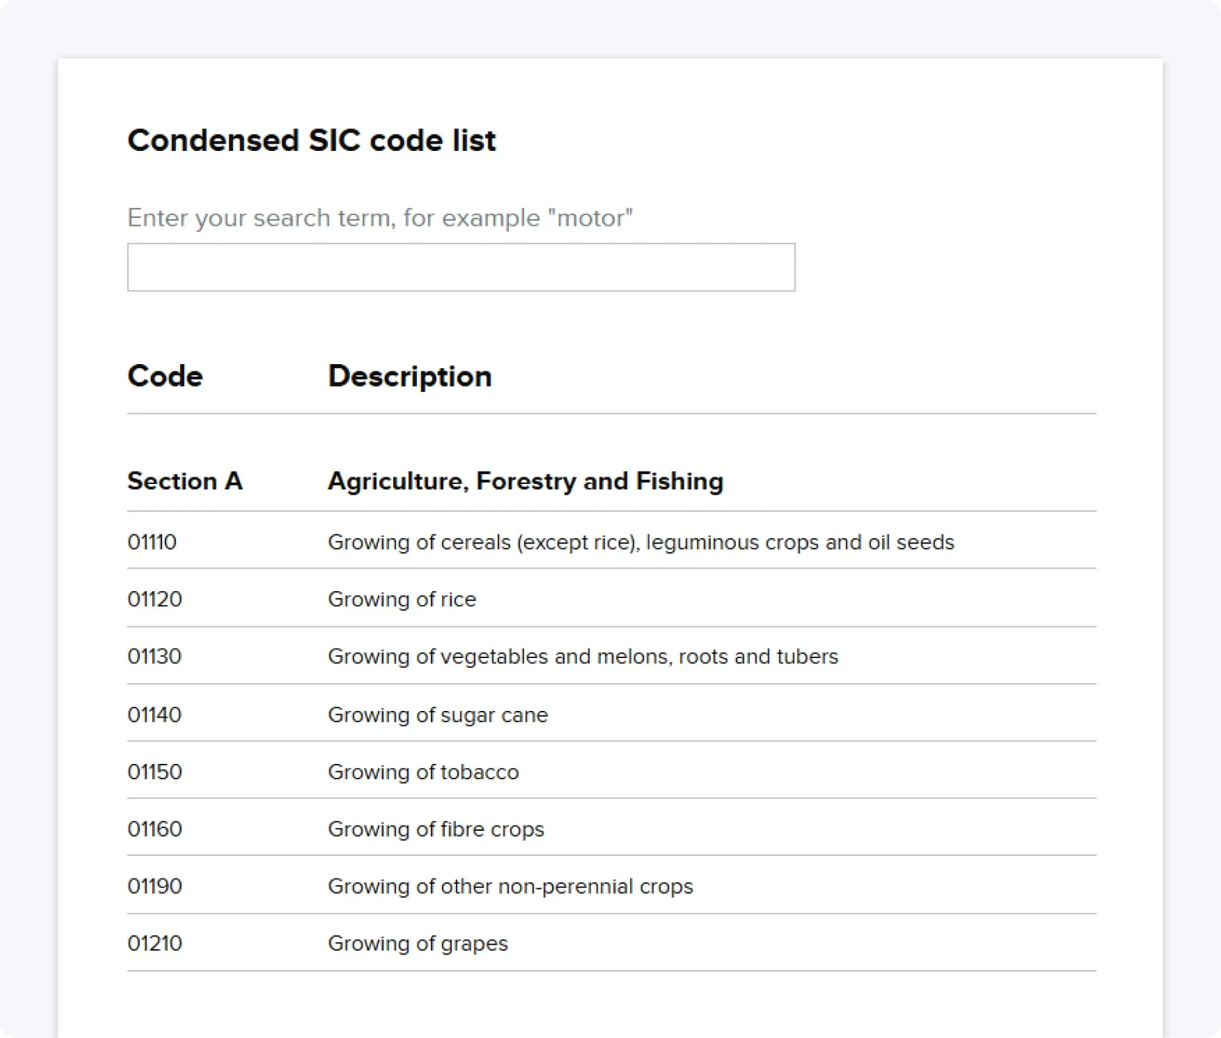
Task: Select code 01130 in the table
Action: coord(154,656)
